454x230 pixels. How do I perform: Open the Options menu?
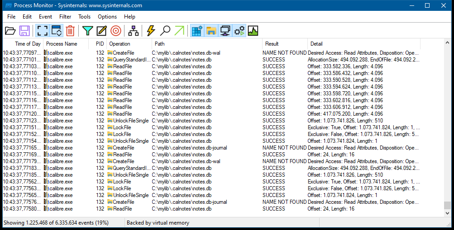coord(107,17)
